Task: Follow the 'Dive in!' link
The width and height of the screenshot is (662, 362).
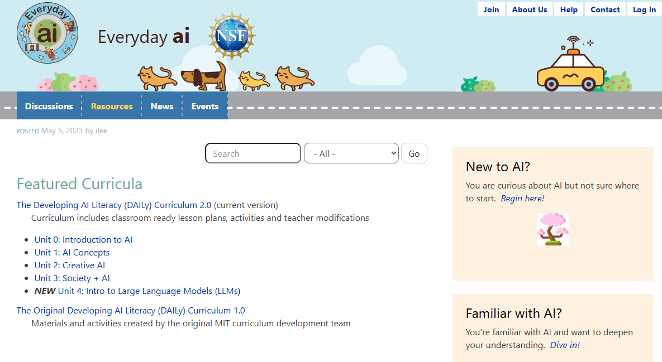Action: click(565, 345)
